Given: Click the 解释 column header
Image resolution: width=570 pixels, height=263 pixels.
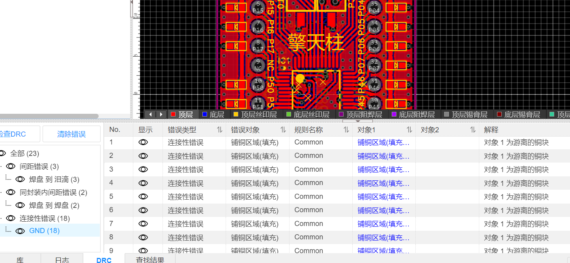Looking at the screenshot, I should (x=525, y=130).
